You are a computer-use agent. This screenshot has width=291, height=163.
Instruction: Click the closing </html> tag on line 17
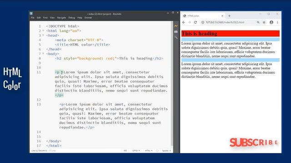coord(54,146)
